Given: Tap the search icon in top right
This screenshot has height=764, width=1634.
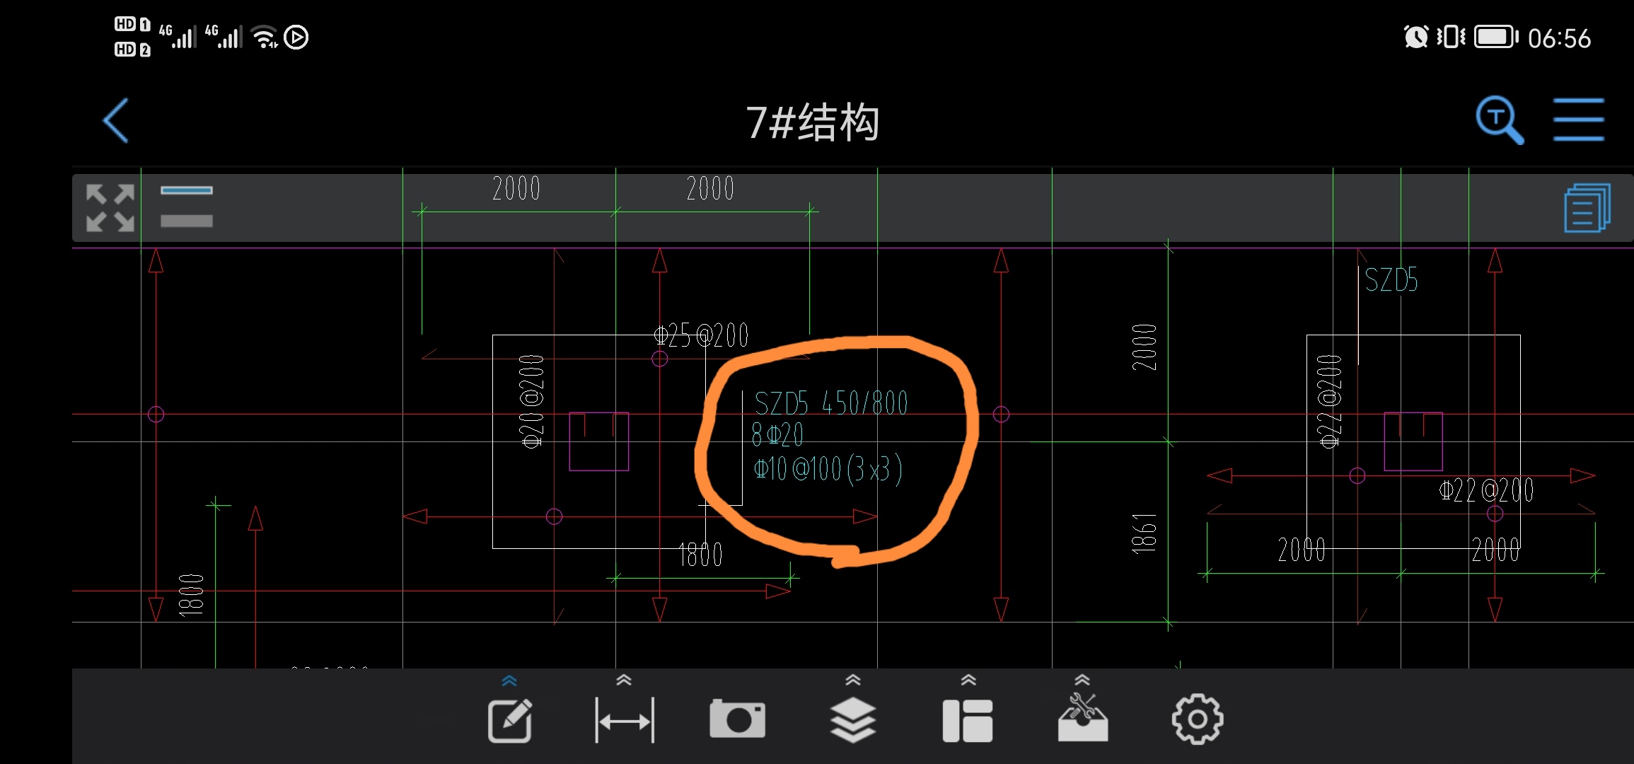Looking at the screenshot, I should [1498, 117].
